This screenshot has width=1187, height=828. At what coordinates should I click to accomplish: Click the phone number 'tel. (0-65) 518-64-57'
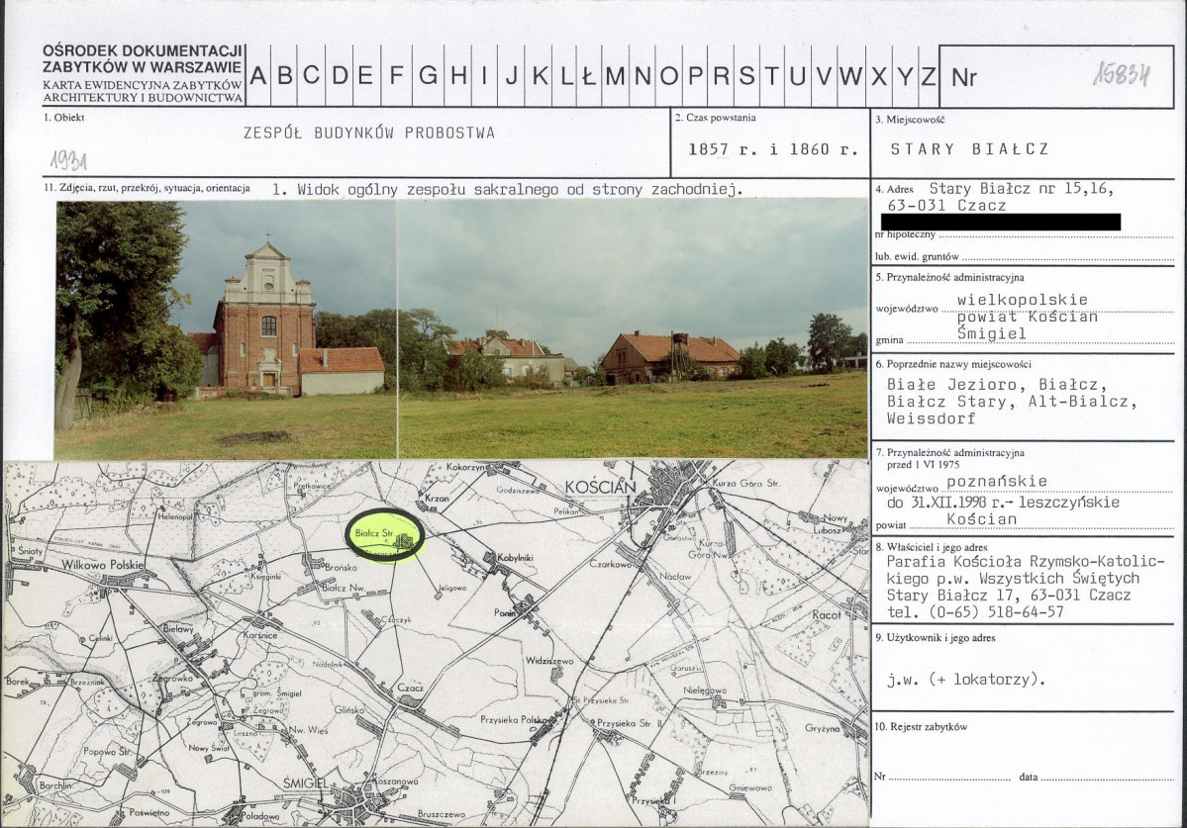tap(975, 611)
